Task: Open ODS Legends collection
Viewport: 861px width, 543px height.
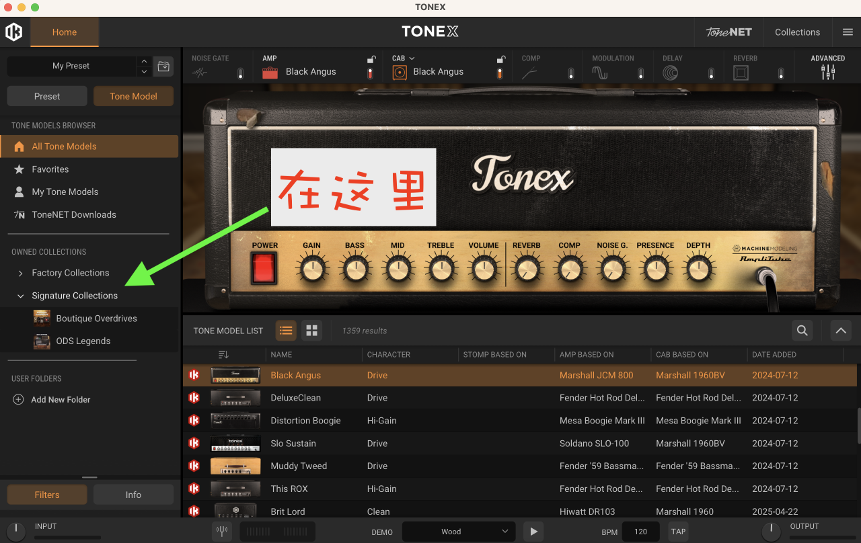Action: [x=89, y=341]
